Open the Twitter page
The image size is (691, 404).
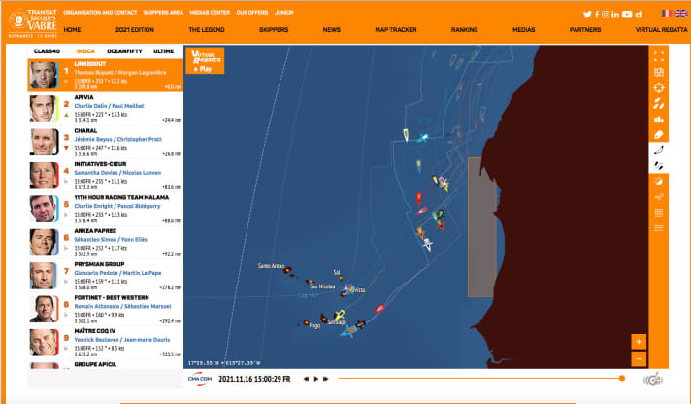pos(587,15)
